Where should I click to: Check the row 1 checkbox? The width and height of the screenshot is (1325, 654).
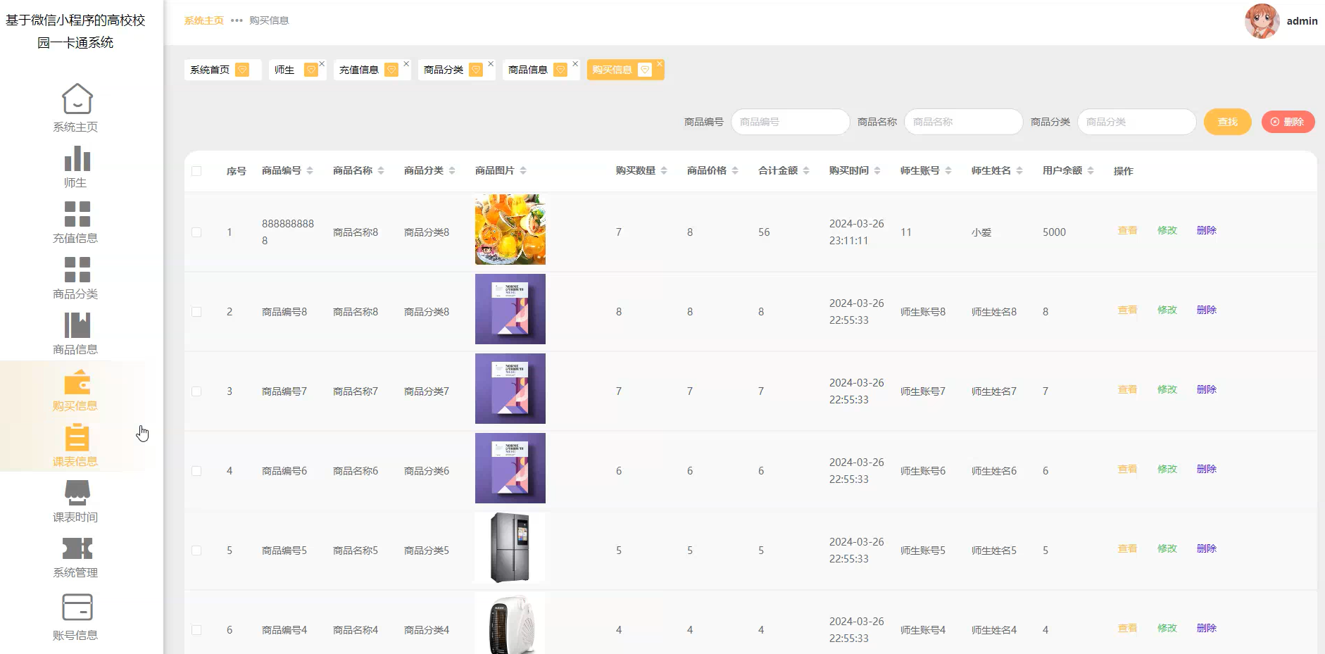click(196, 232)
